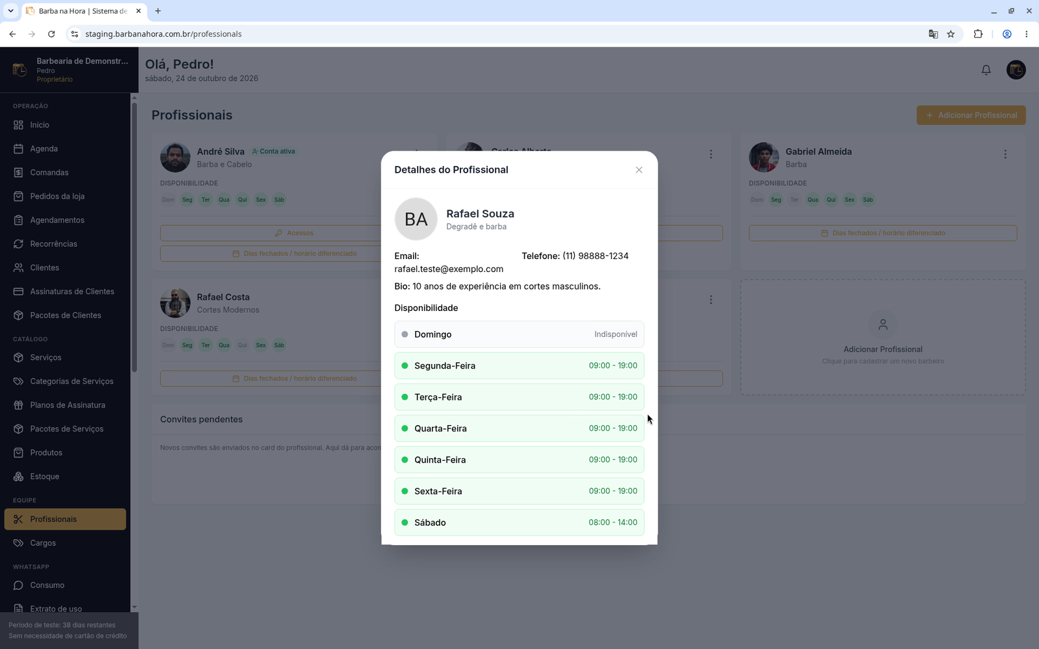The image size is (1039, 649).
Task: Click the Pacotes de Serviços icon
Action: (x=18, y=429)
